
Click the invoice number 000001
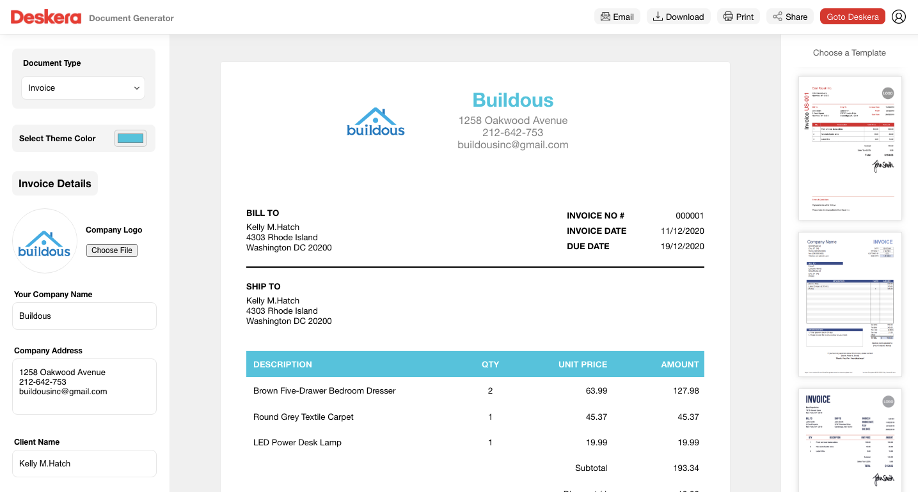690,215
